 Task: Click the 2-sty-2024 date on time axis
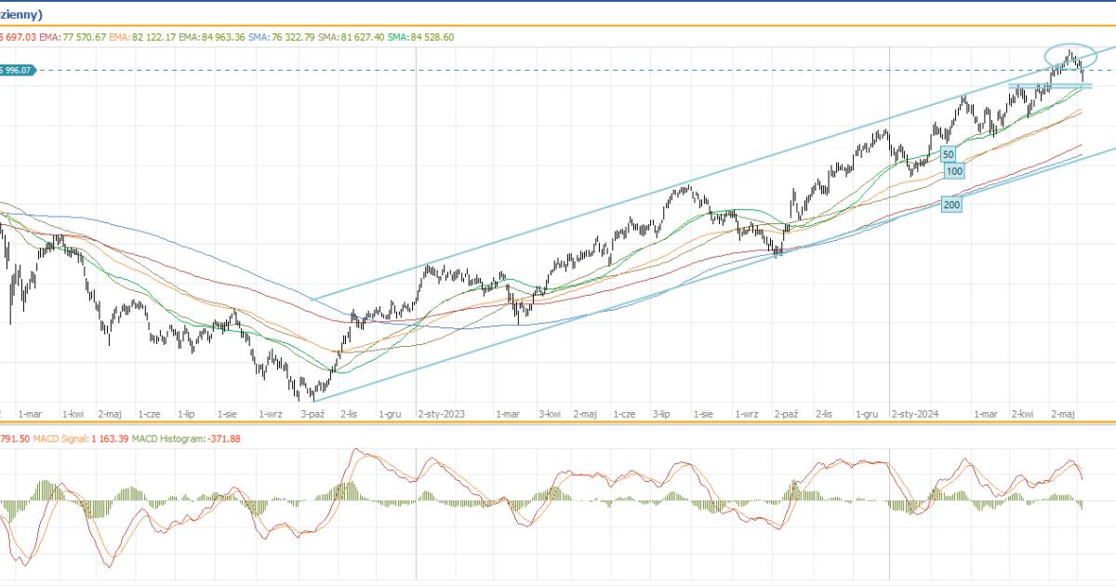pos(915,413)
